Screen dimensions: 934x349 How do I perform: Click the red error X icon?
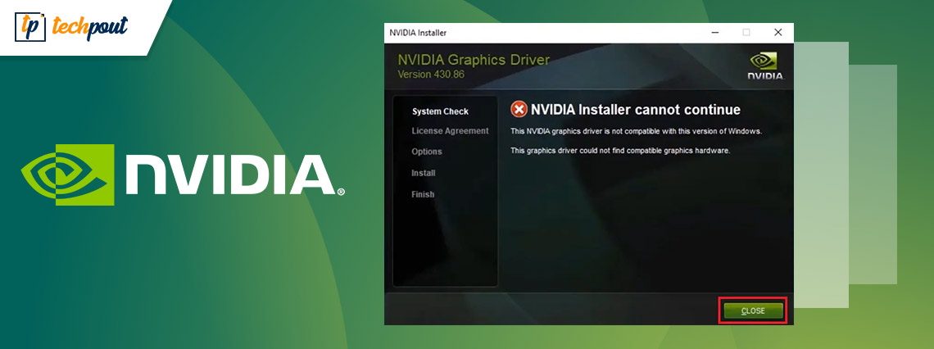pyautogui.click(x=519, y=110)
